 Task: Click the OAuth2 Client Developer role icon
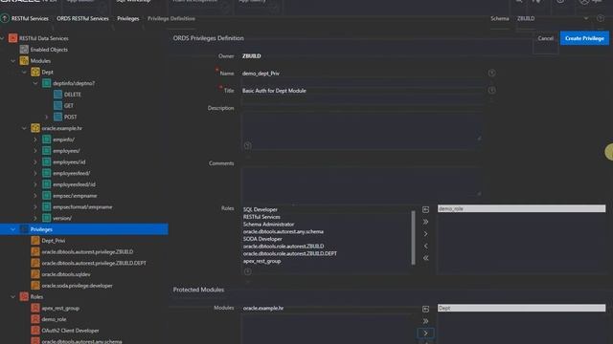(x=35, y=331)
